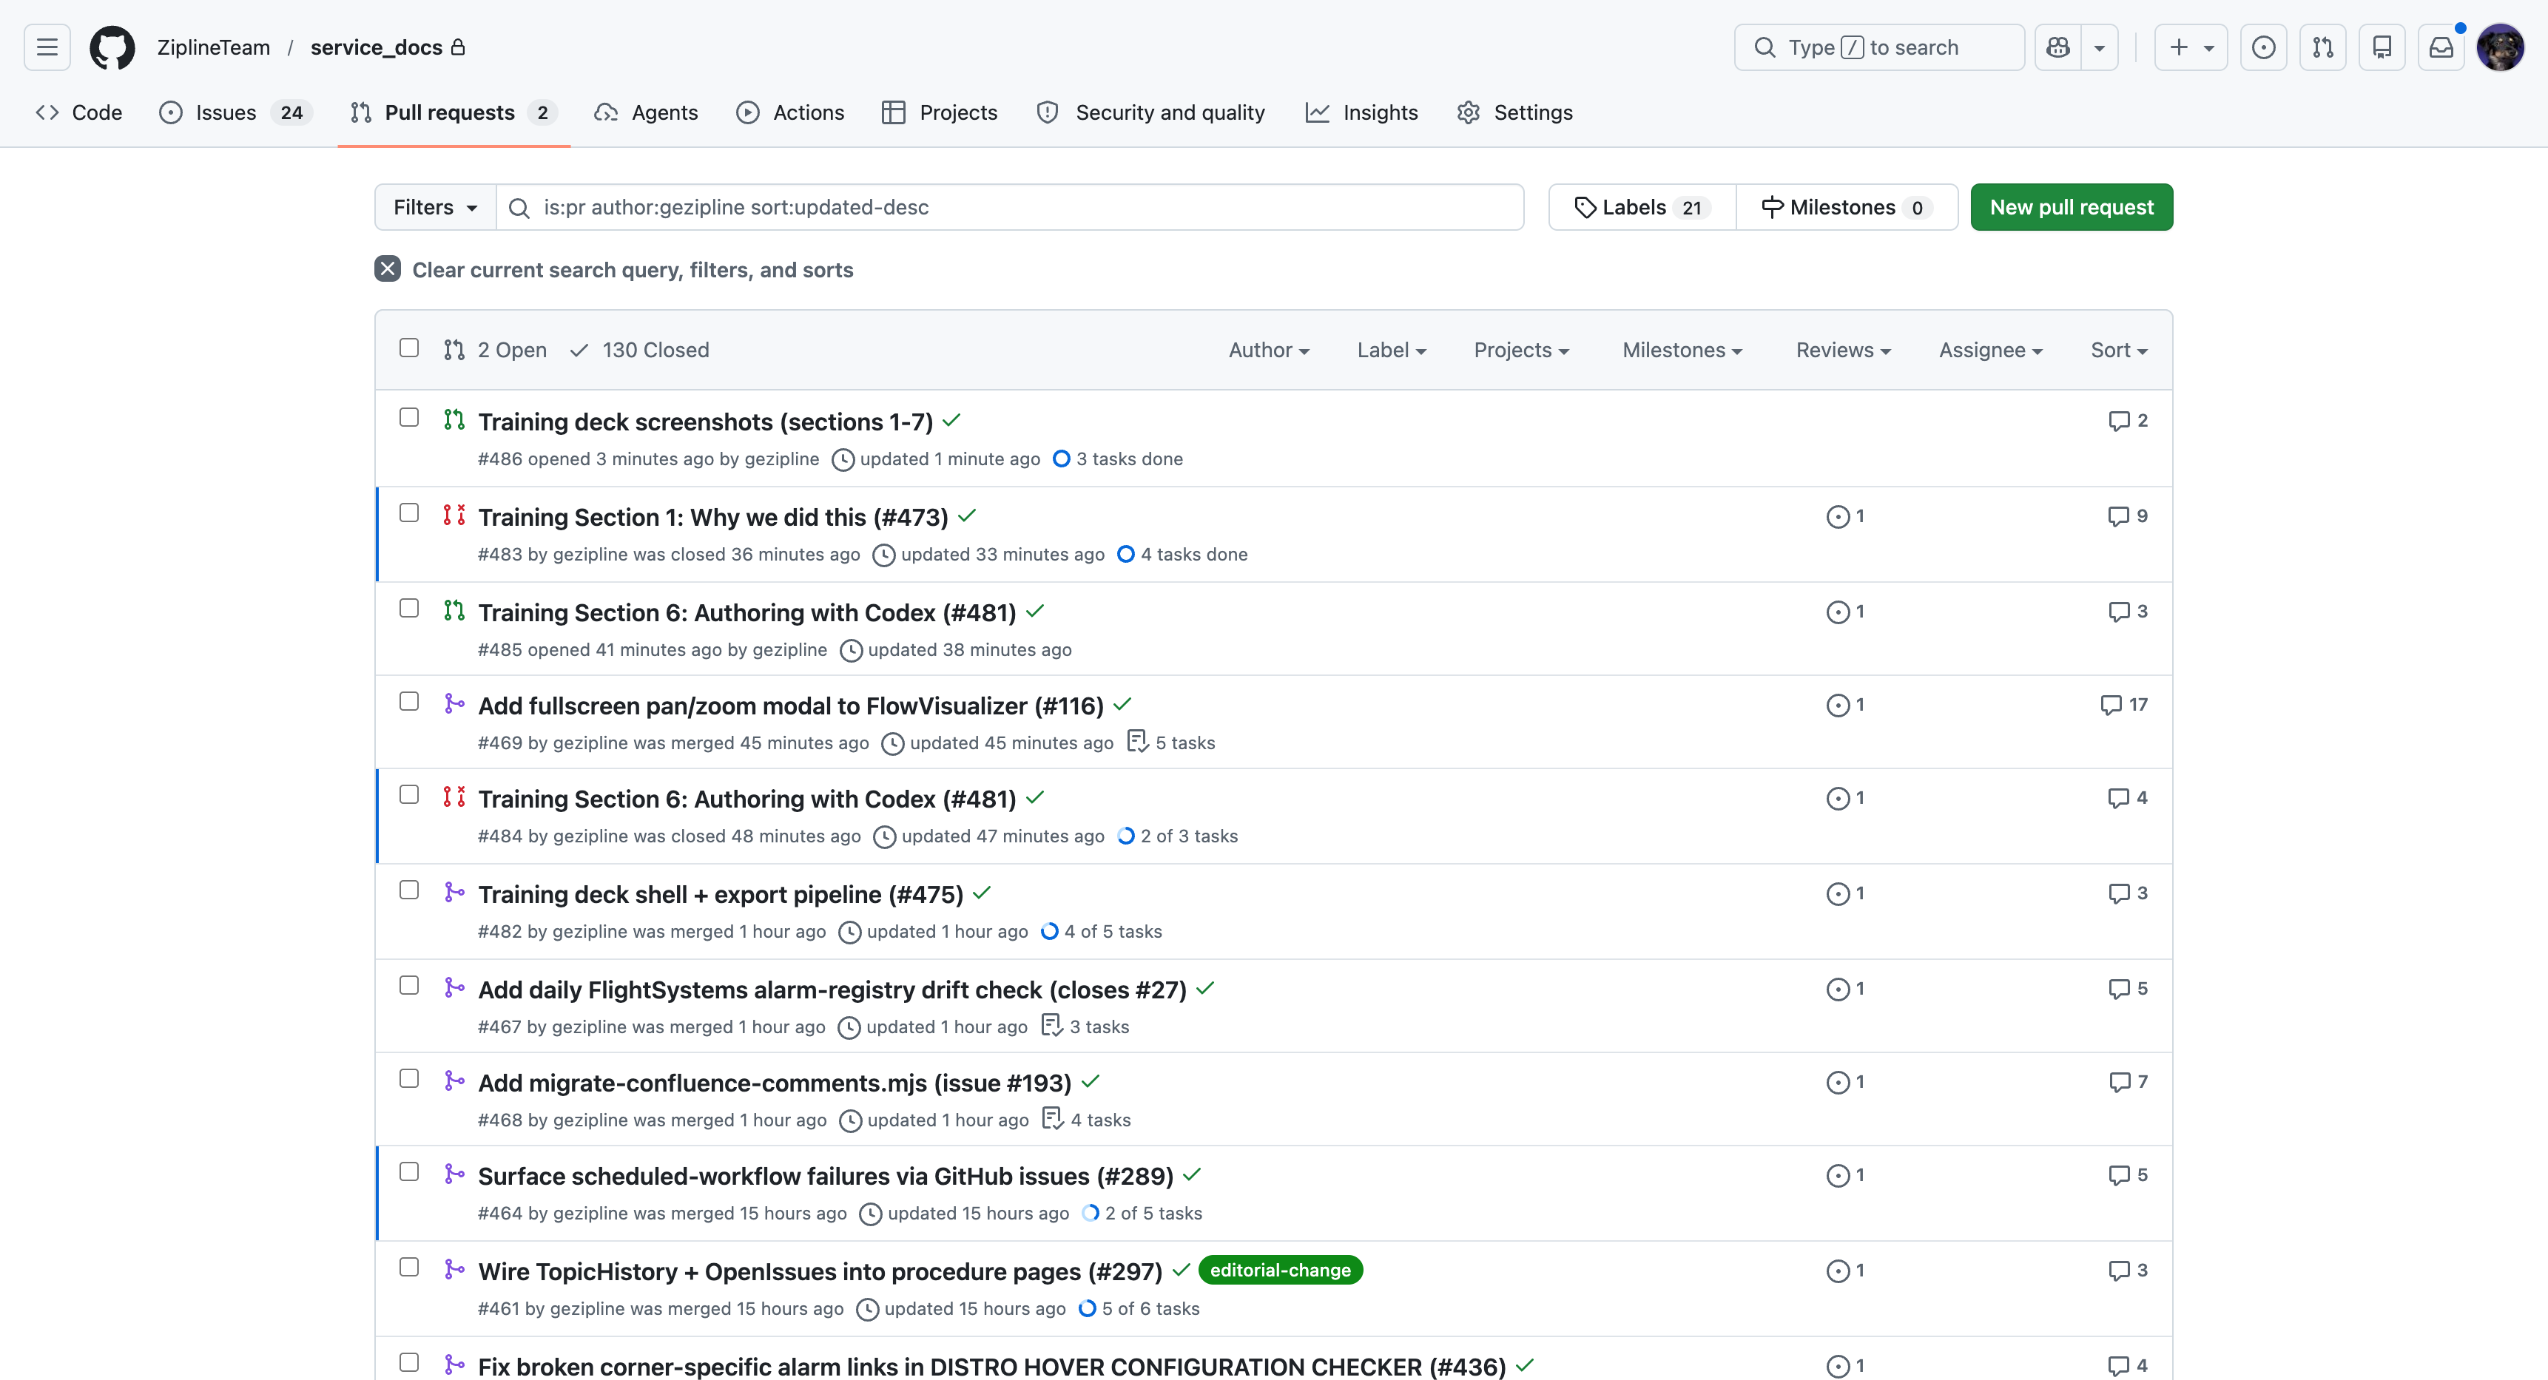The image size is (2548, 1380).
Task: Open the hamburger navigation menu
Action: [x=47, y=47]
